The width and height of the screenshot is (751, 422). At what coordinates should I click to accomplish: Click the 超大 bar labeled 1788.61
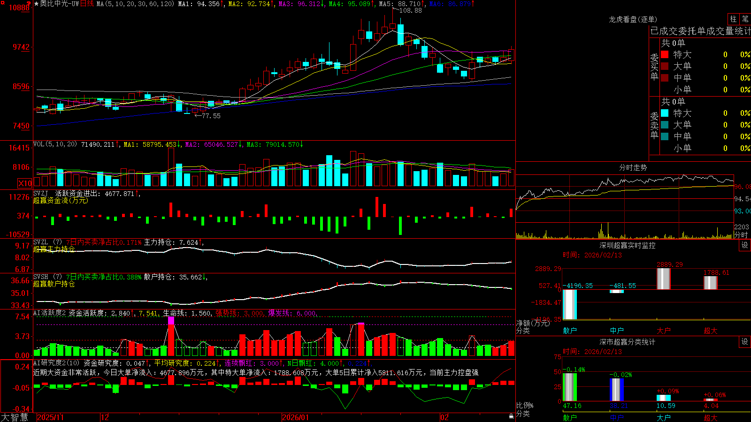point(711,283)
